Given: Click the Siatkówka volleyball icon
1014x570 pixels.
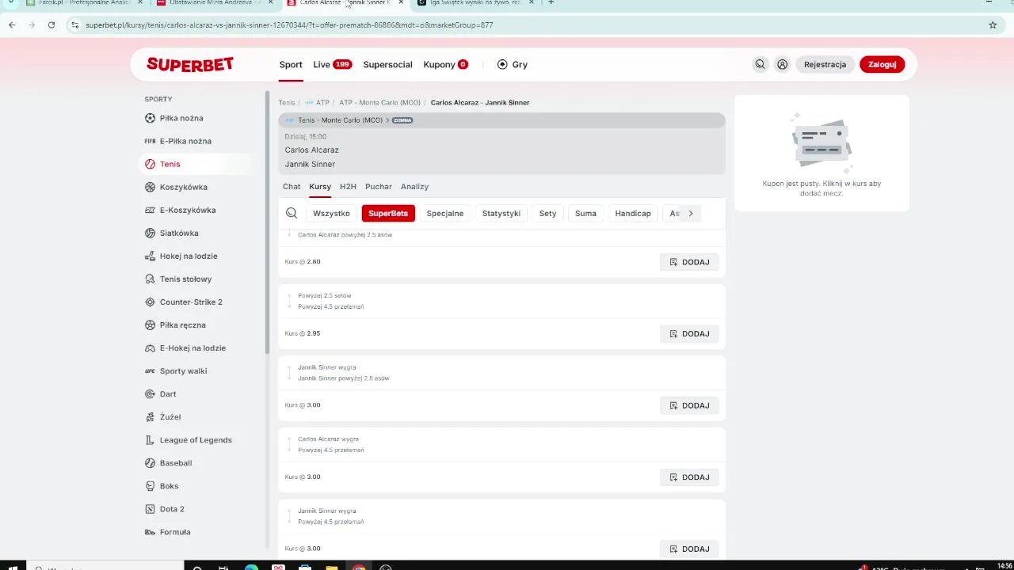Looking at the screenshot, I should click(150, 233).
